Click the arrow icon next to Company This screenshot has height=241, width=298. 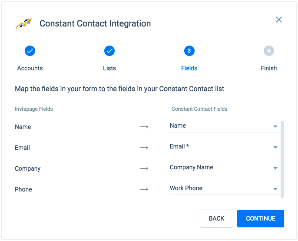point(144,168)
